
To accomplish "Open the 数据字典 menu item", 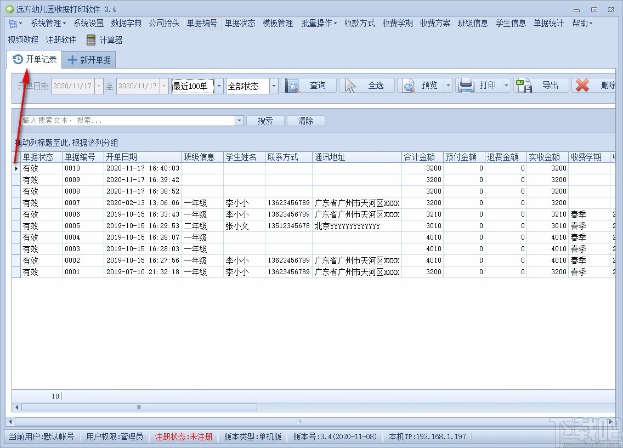I will 126,24.
